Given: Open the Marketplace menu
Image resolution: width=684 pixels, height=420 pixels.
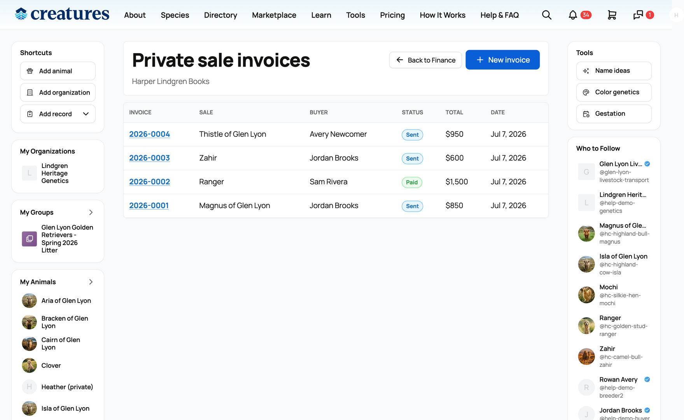Looking at the screenshot, I should tap(274, 15).
